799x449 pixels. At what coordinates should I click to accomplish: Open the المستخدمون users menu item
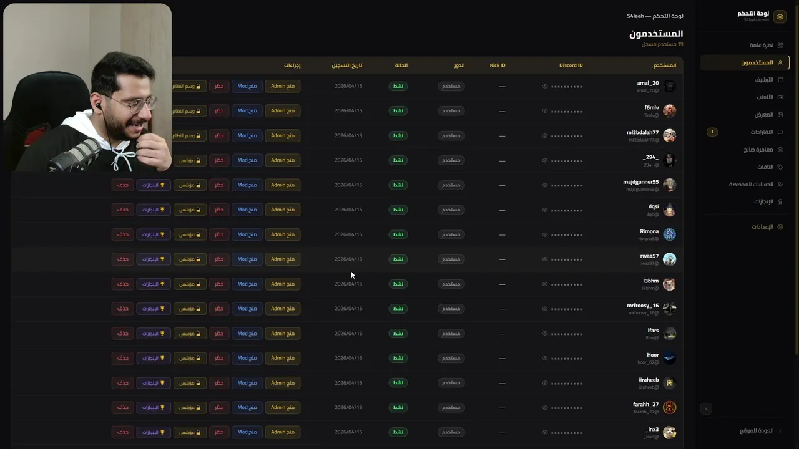[x=757, y=62]
